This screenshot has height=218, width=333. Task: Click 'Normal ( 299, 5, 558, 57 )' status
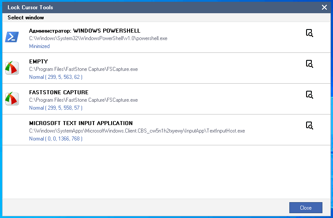point(56,108)
